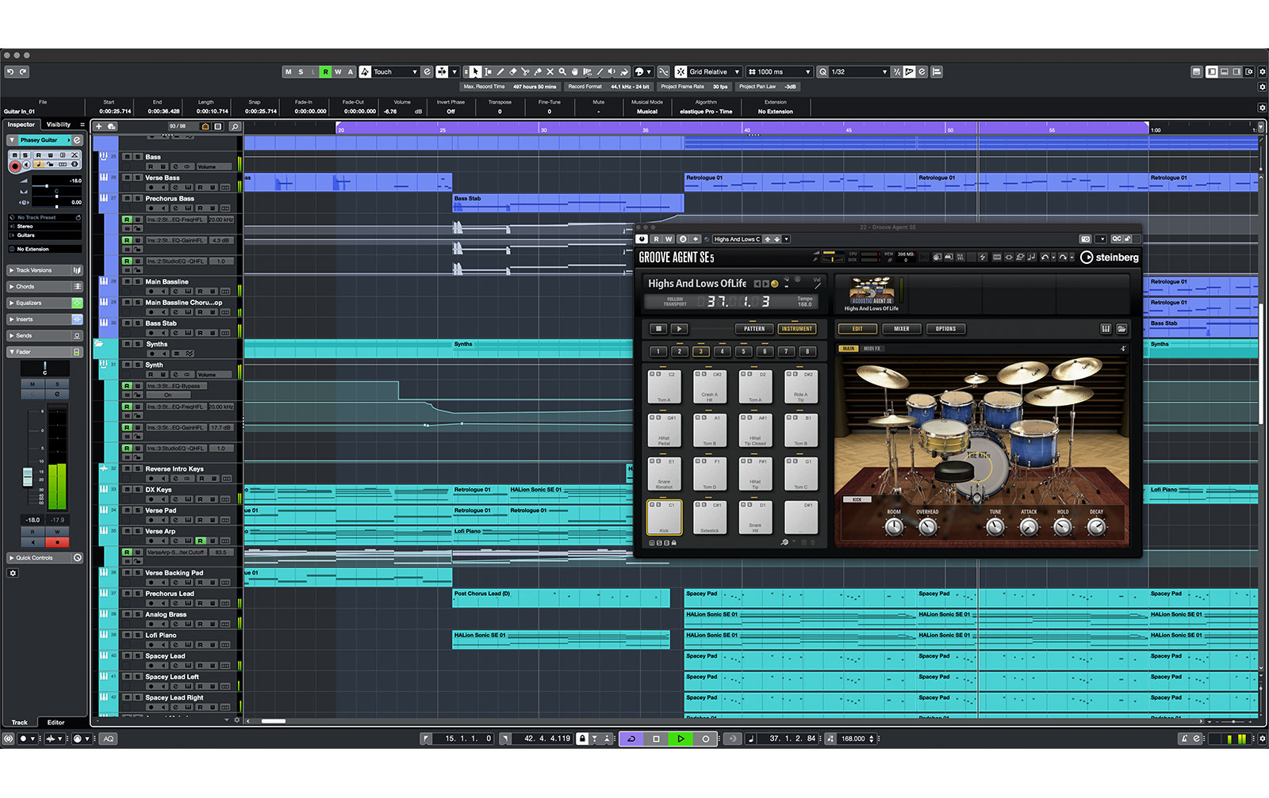The height and width of the screenshot is (798, 1269).
Task: Open Grid Relative snap type dropdown
Action: pyautogui.click(x=714, y=71)
